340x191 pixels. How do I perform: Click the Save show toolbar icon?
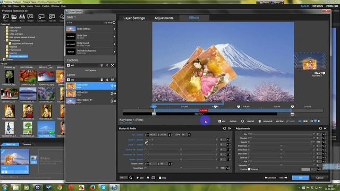[x=22, y=16]
